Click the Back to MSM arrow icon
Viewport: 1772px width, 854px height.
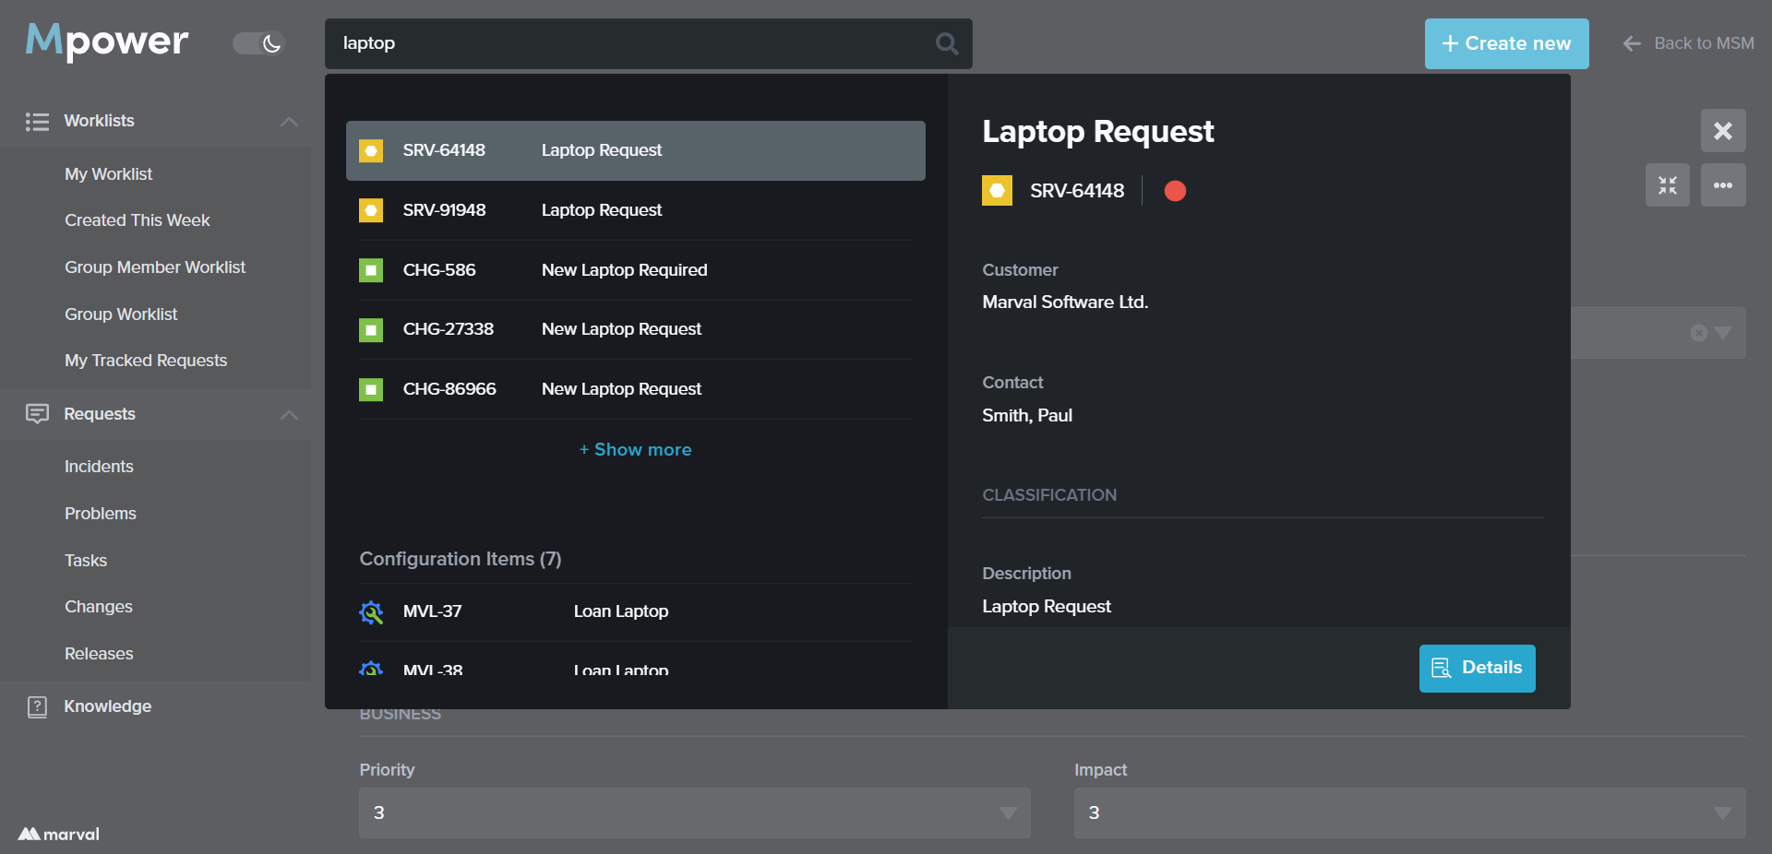[x=1632, y=43]
